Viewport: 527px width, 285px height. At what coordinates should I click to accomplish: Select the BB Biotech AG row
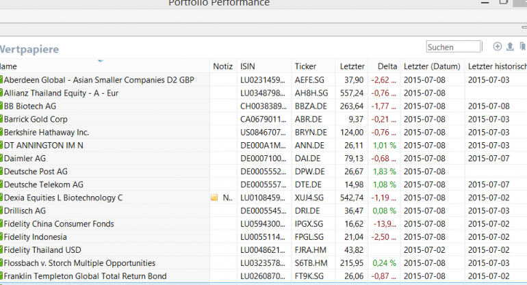(30, 106)
